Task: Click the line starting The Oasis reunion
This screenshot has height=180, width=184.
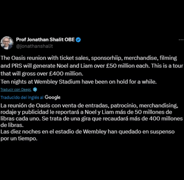Action: click(89, 58)
